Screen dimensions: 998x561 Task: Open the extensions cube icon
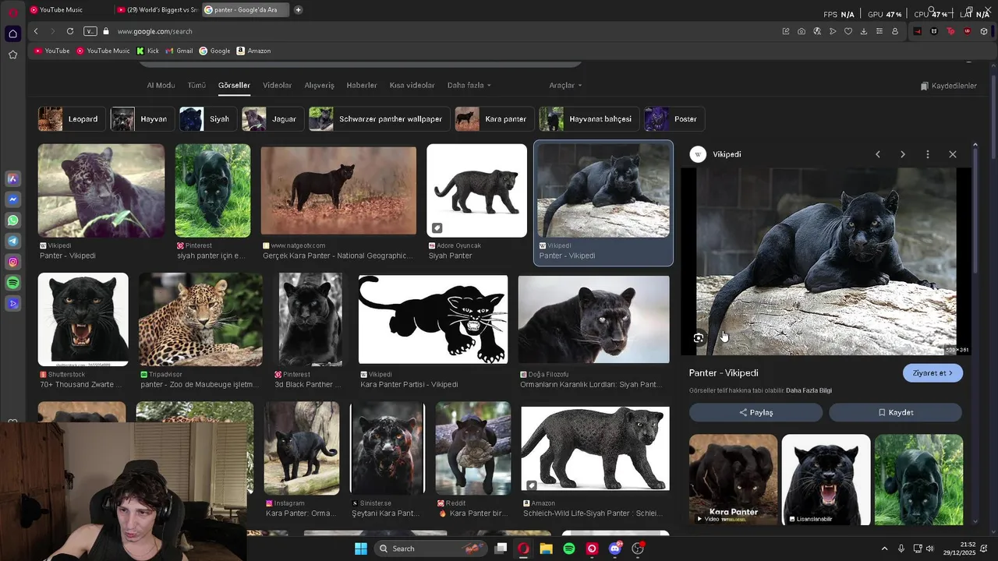tap(984, 31)
